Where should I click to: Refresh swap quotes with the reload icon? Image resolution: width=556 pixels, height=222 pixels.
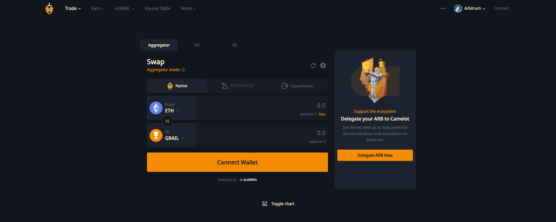[313, 66]
